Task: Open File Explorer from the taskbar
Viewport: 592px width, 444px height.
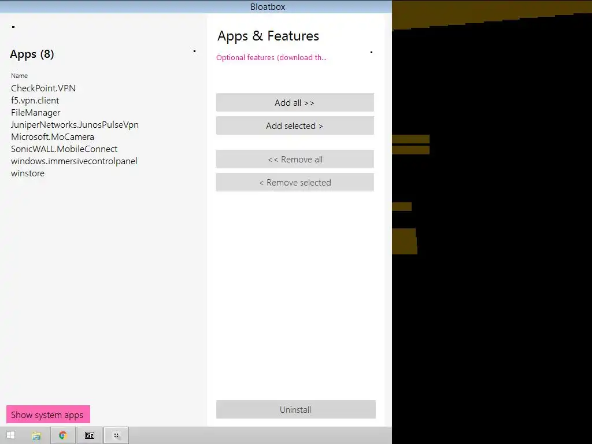Action: tap(36, 436)
